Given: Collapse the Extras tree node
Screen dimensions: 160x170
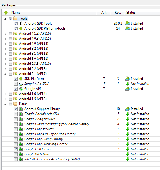Looking at the screenshot, I should [5, 104].
